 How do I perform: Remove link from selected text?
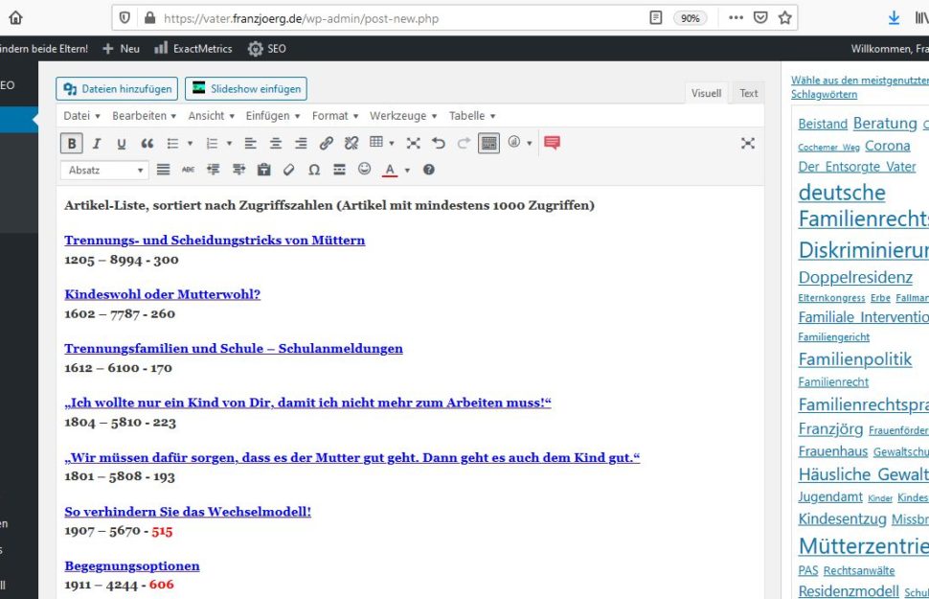(351, 143)
